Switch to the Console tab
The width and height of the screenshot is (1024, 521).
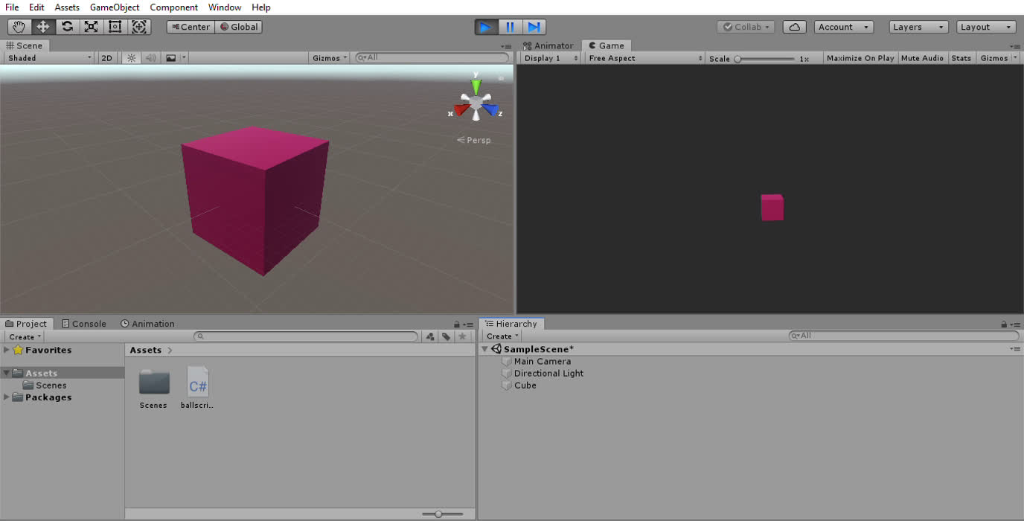[84, 324]
